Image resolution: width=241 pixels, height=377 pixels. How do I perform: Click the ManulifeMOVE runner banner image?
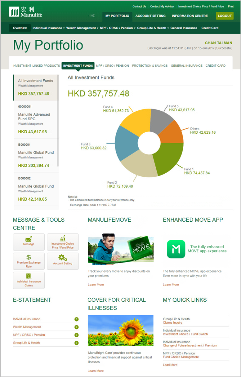[x=121, y=249]
